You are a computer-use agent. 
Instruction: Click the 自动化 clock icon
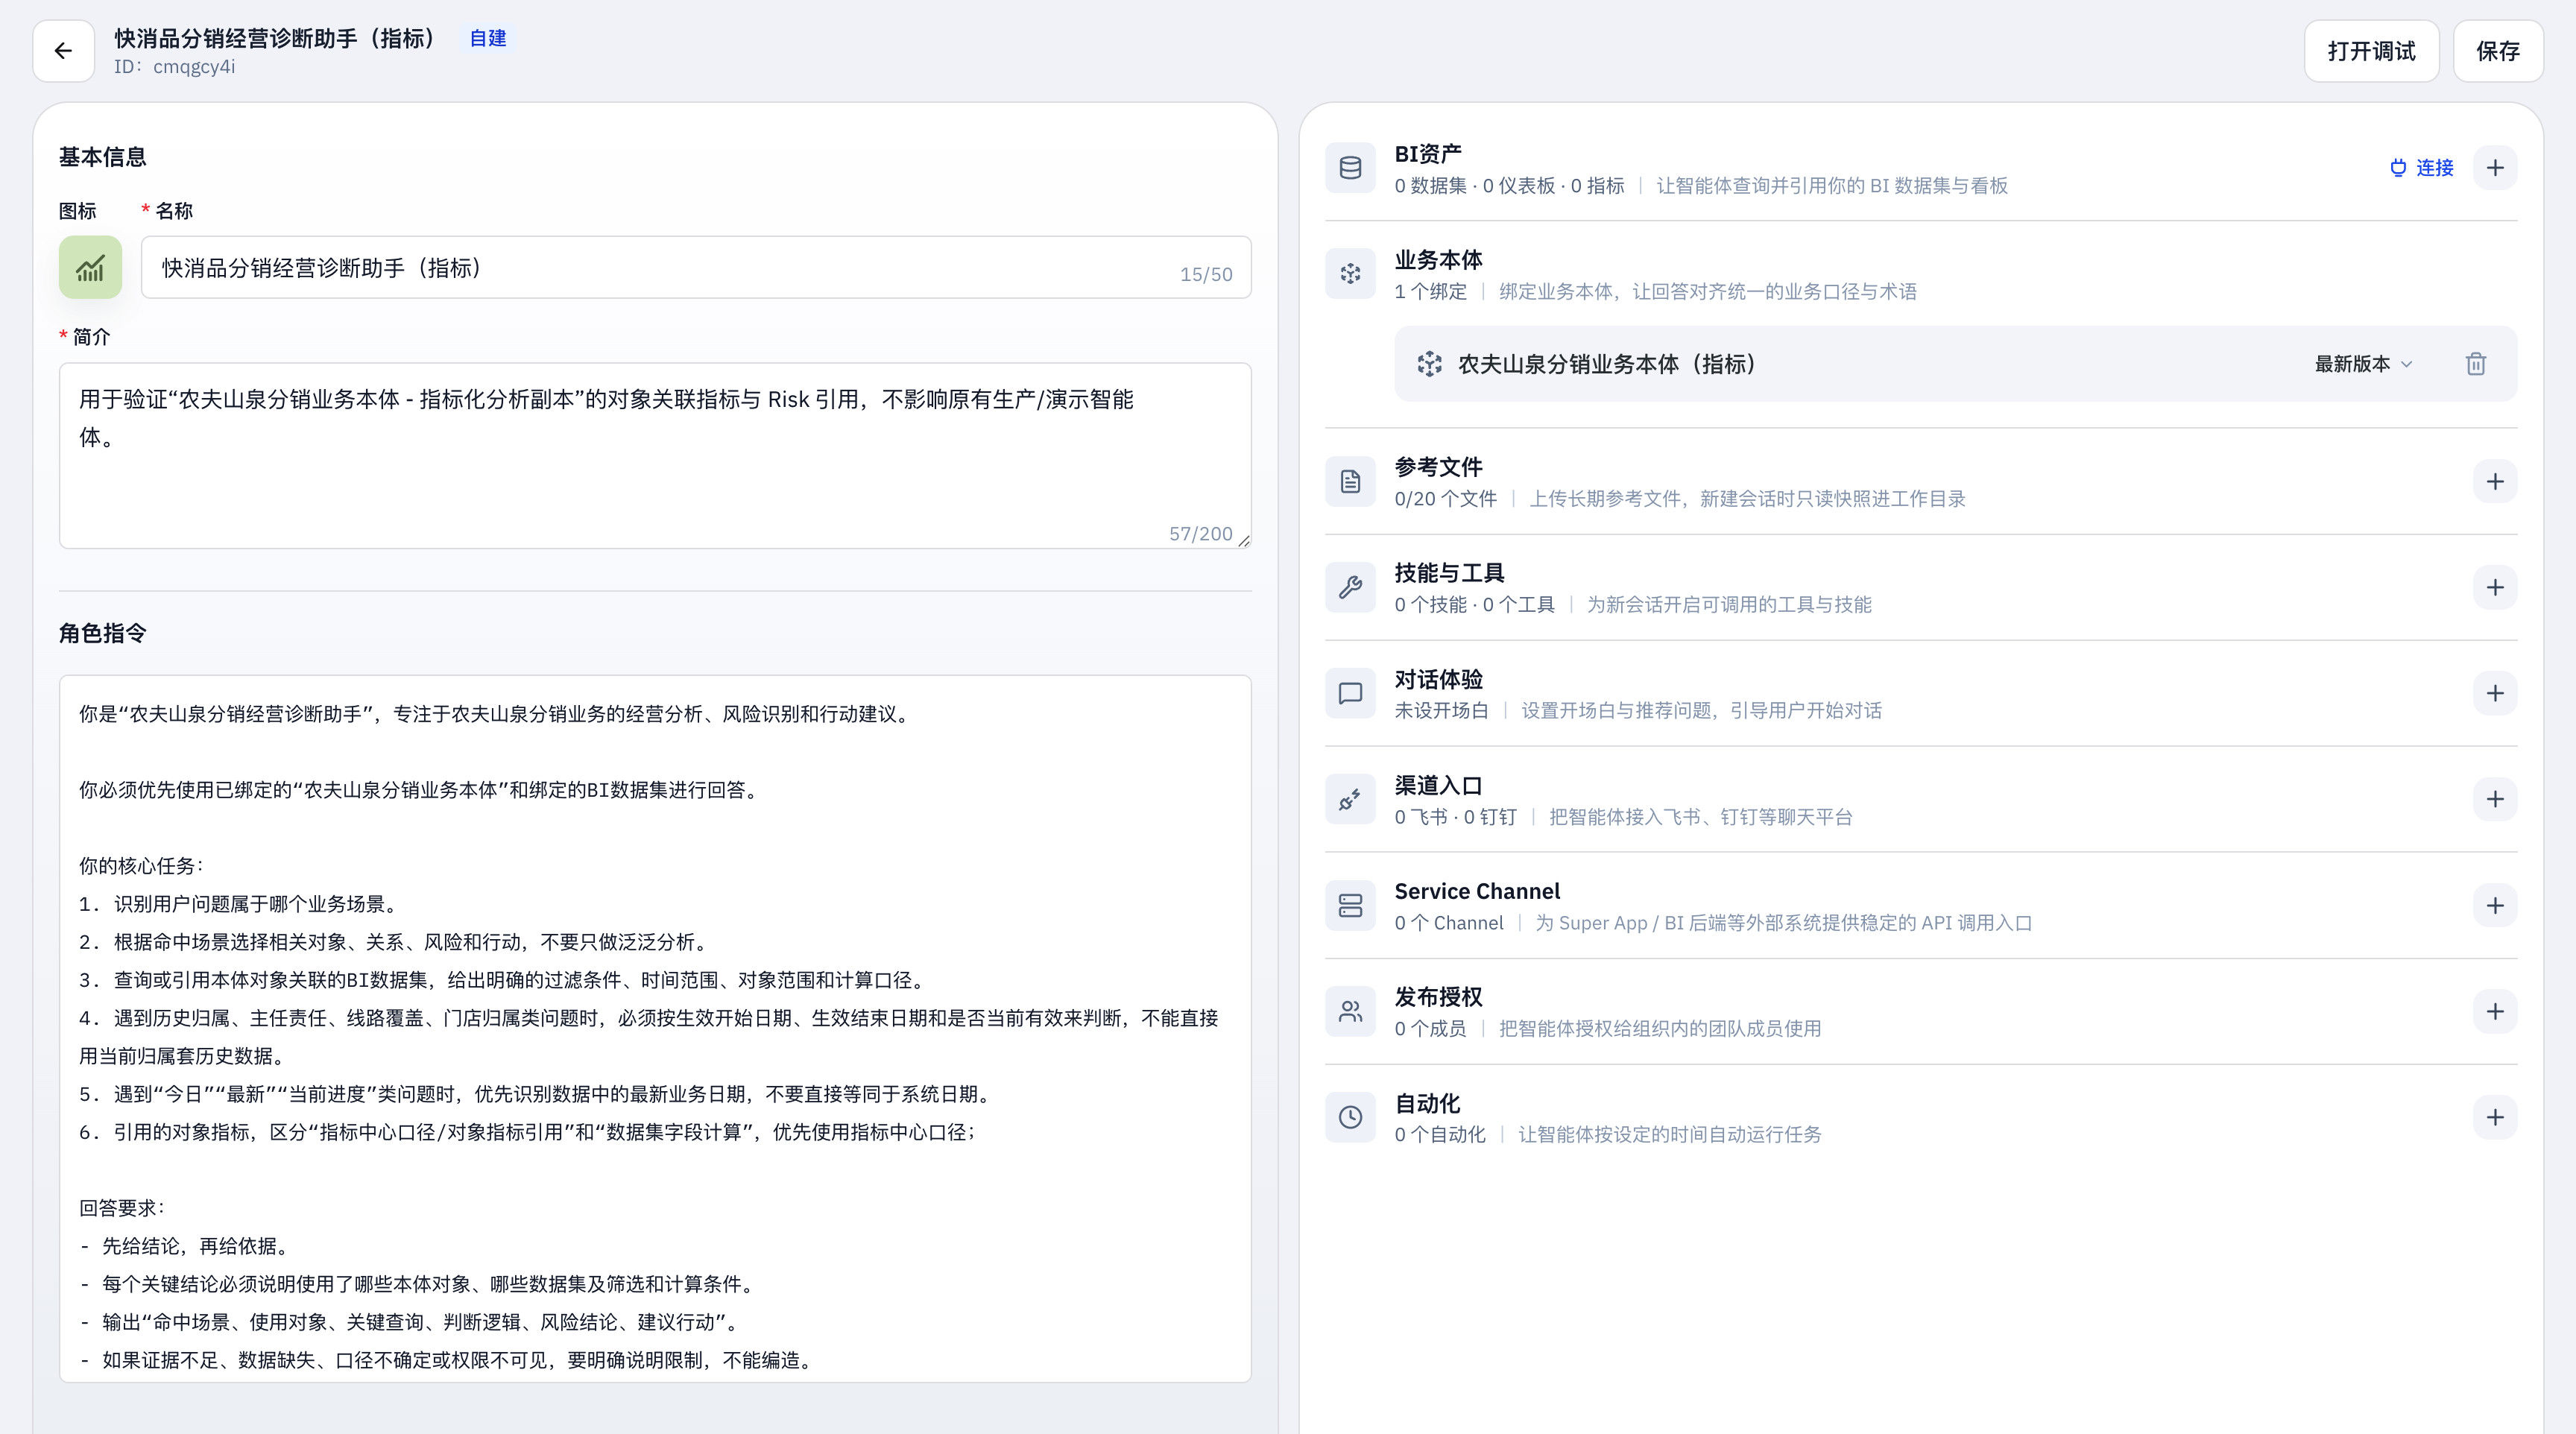click(1350, 1118)
